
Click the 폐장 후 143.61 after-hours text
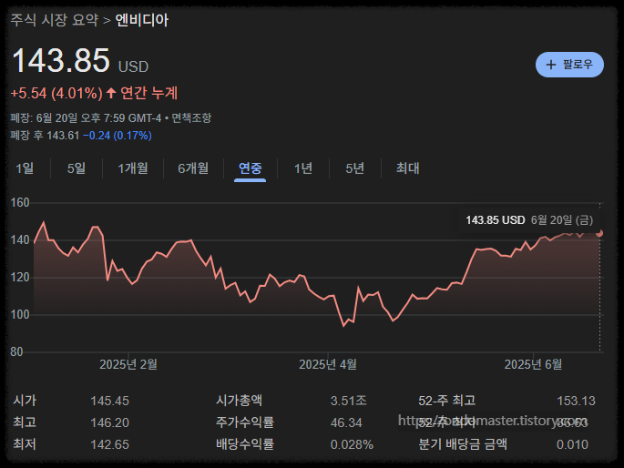(x=45, y=136)
